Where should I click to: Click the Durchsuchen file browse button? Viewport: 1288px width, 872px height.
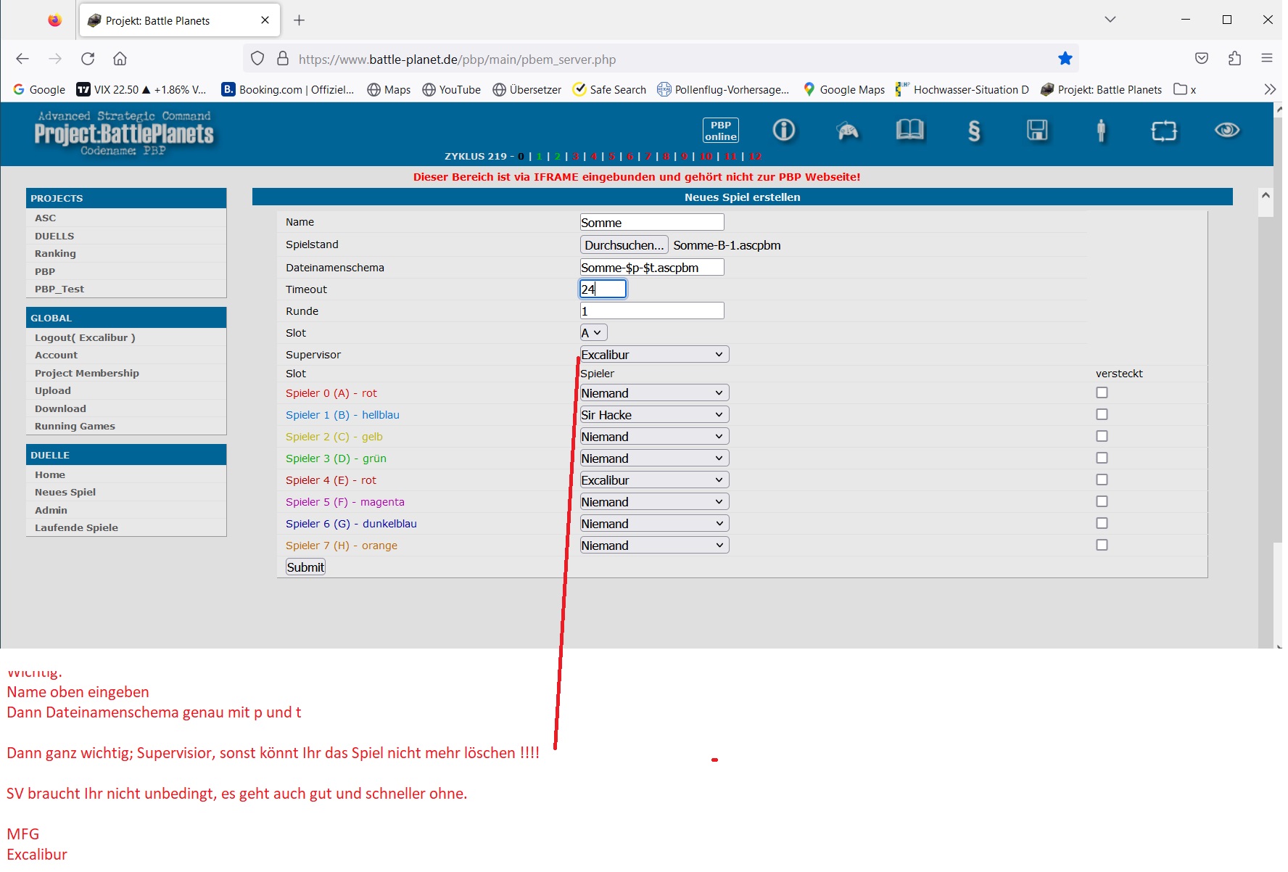(x=624, y=245)
